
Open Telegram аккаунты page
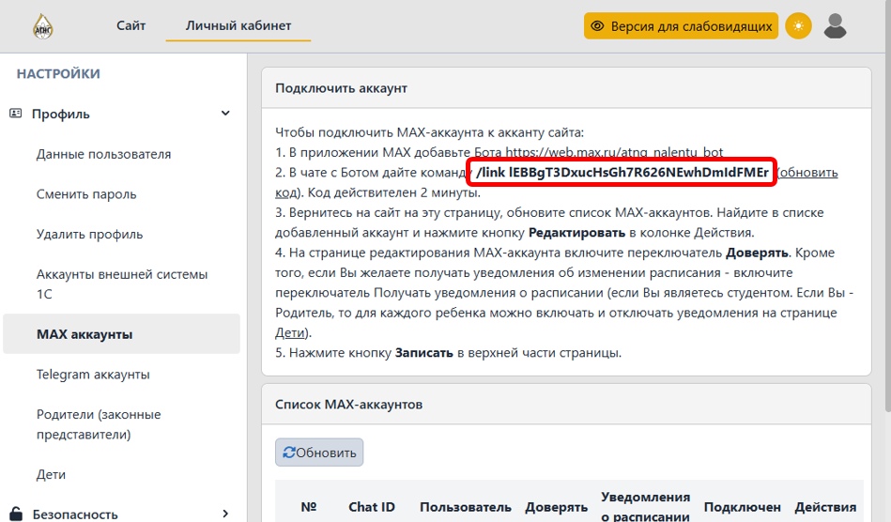[x=93, y=375]
